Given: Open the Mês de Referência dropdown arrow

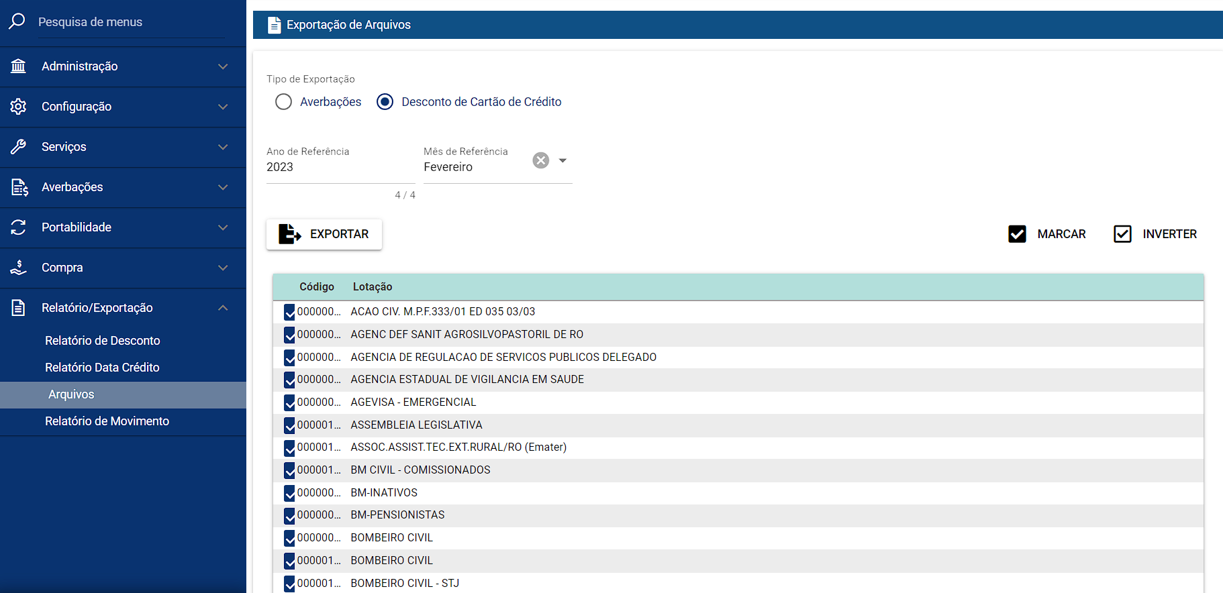Looking at the screenshot, I should (562, 160).
